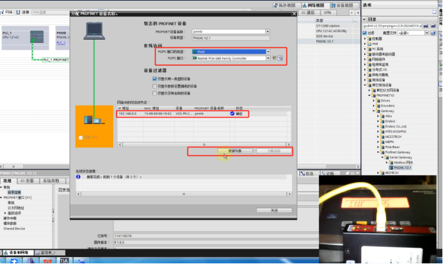Click the Connections button in the toolbar
Image resolution: width=443 pixels, height=264 pixels.
click(23, 12)
